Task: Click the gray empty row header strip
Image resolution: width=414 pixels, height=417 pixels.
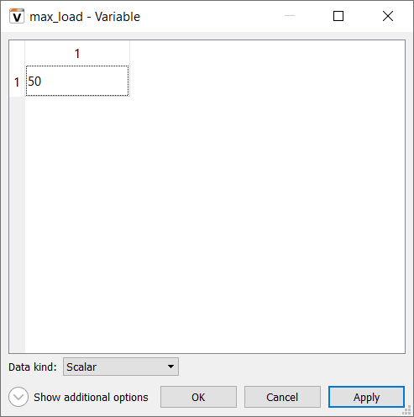Action: coord(17,224)
